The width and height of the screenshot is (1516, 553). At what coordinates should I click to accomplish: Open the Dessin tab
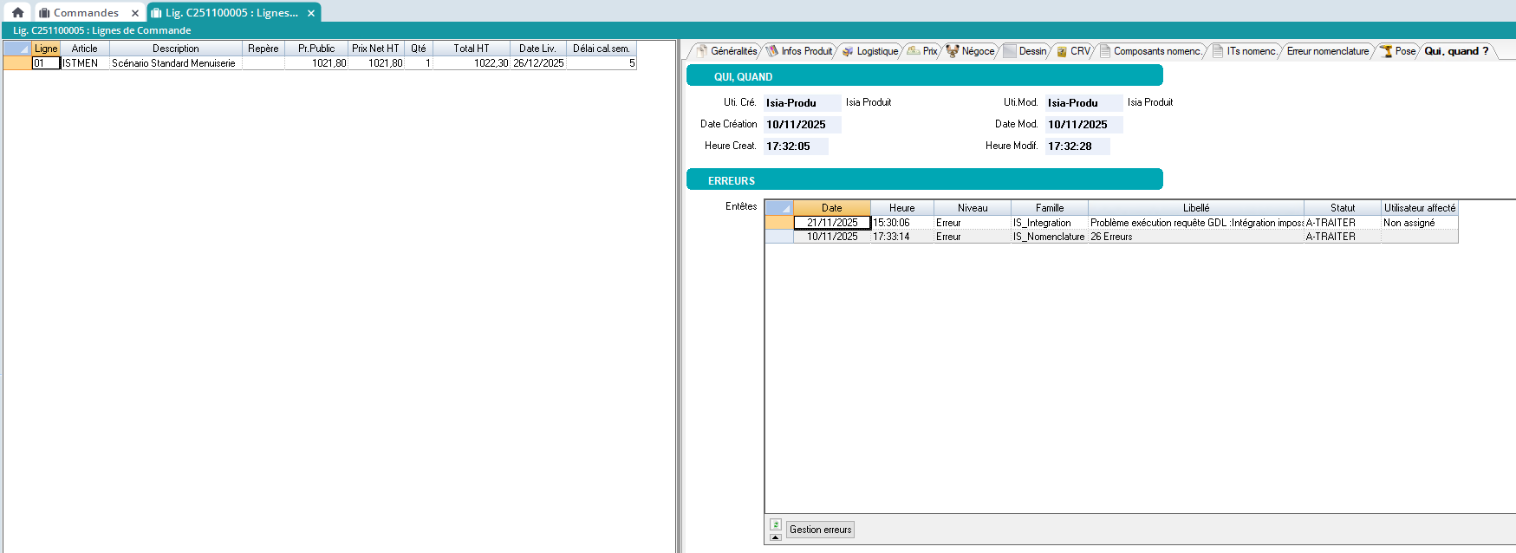tap(1025, 51)
